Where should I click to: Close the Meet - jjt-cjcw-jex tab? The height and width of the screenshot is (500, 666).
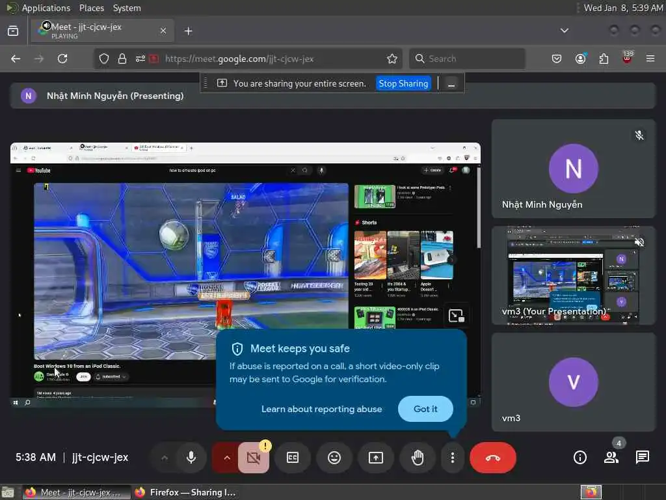(x=163, y=31)
